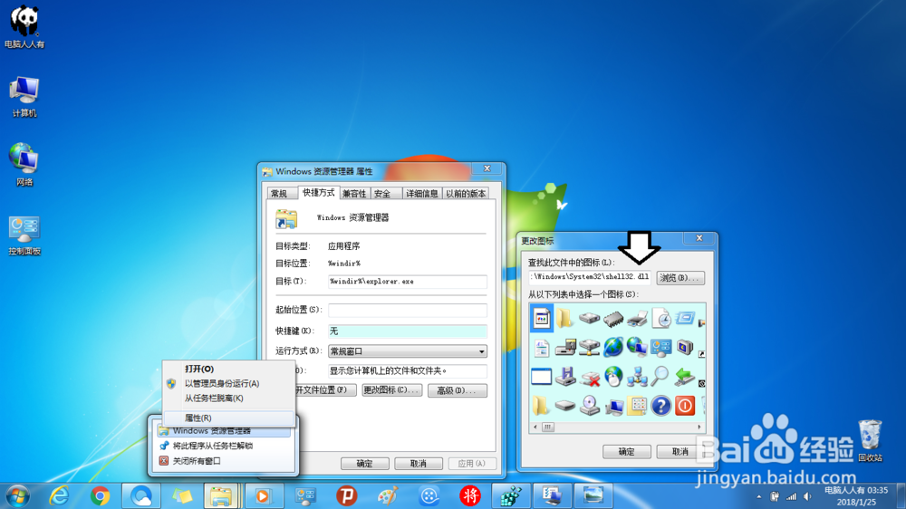Image resolution: width=906 pixels, height=509 pixels.
Task: Select the document with clock icon
Action: tap(661, 318)
